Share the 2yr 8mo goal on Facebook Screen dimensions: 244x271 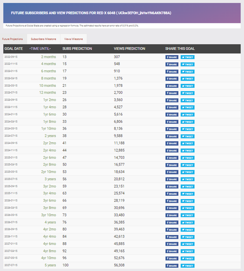[172, 165]
